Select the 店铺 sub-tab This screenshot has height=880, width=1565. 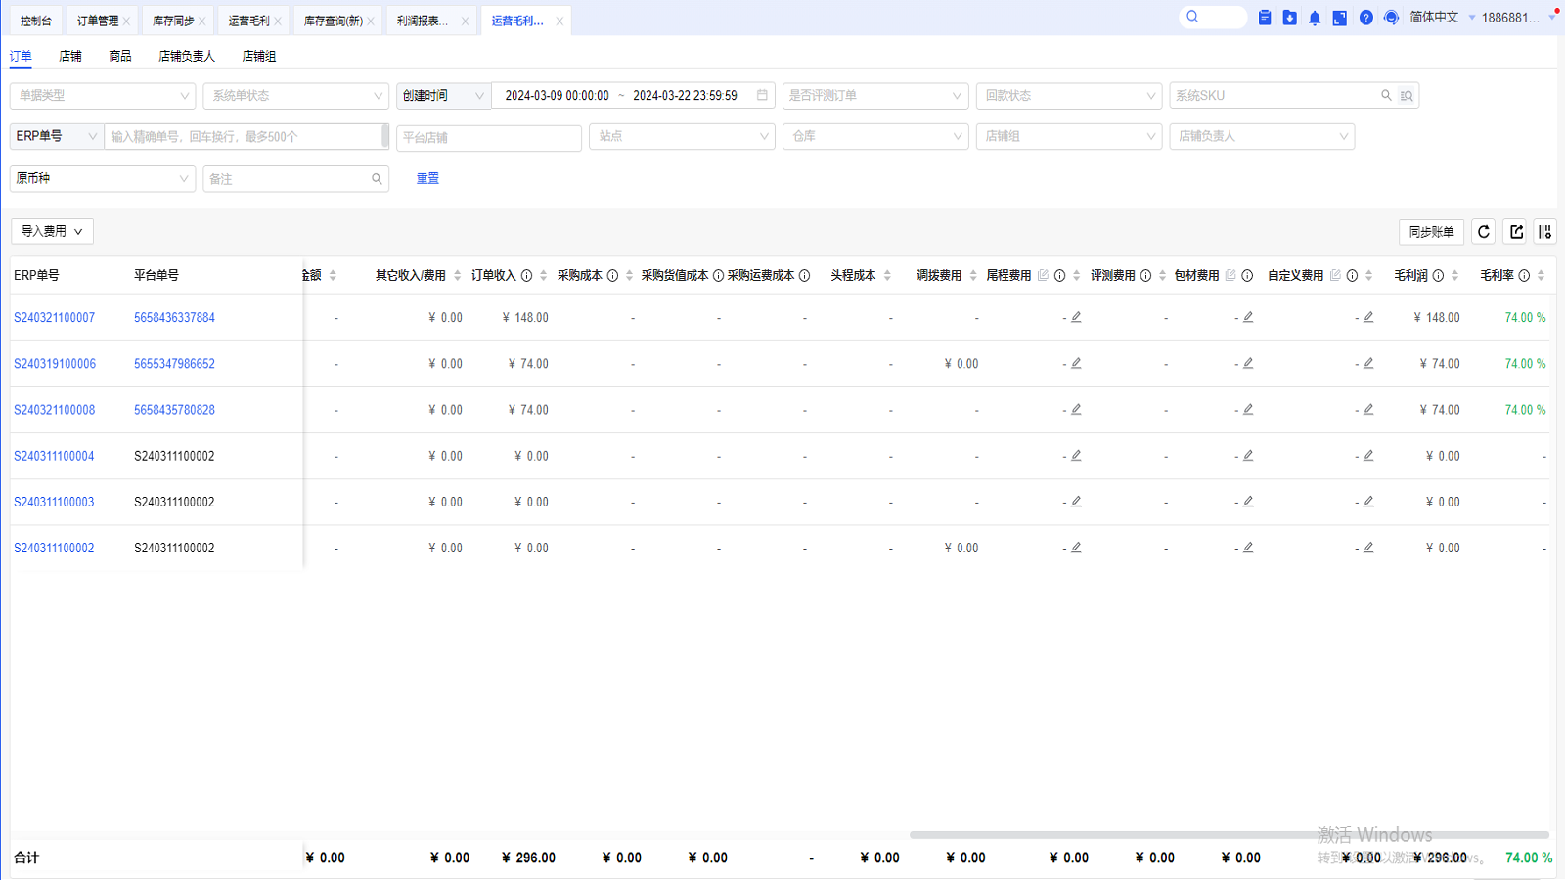[70, 56]
